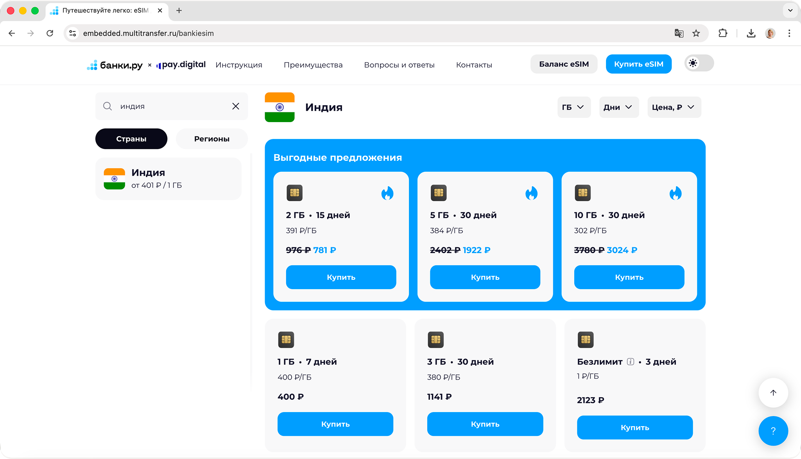Expand the Цена, ₽ dropdown
801x459 pixels.
(x=674, y=107)
